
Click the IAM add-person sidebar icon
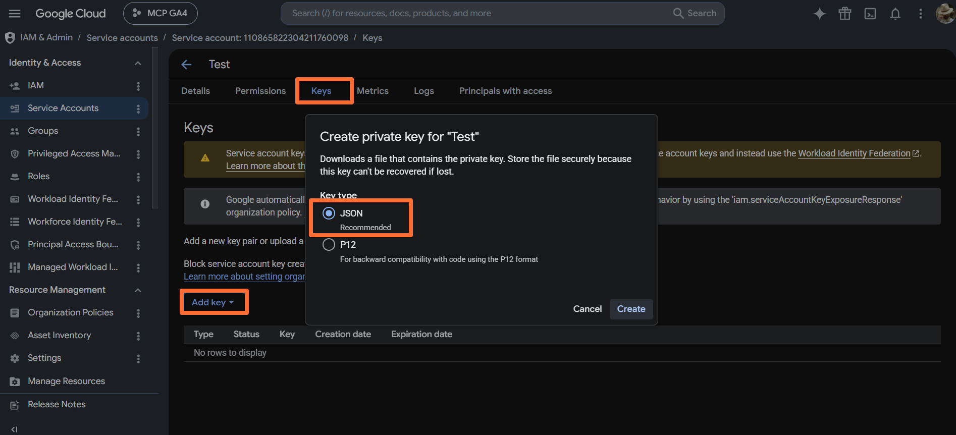15,86
